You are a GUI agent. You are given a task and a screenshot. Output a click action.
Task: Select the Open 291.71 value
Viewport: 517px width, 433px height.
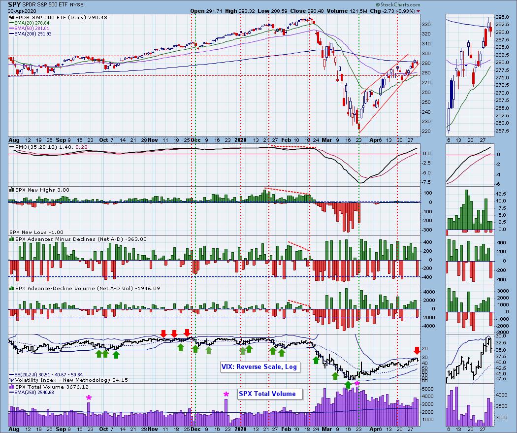point(206,11)
